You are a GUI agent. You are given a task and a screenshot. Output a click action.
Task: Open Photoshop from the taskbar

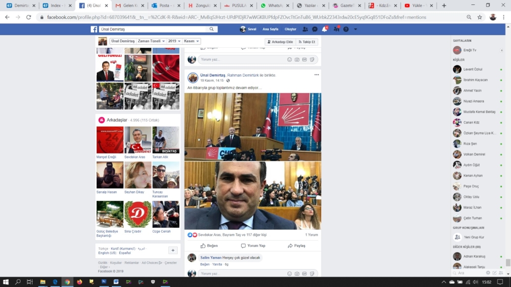click(104, 282)
